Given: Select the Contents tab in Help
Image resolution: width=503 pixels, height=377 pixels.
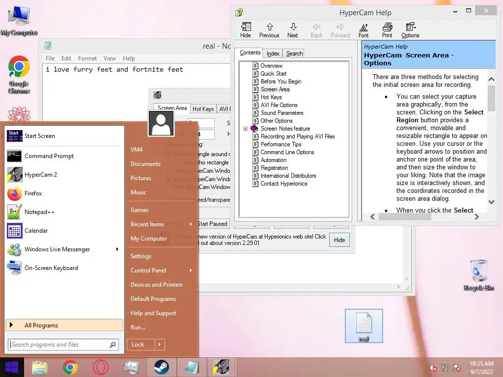Looking at the screenshot, I should tap(250, 53).
